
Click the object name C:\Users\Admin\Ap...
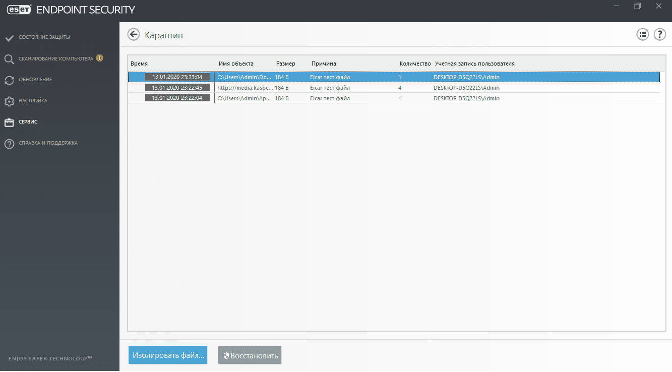[x=245, y=98]
